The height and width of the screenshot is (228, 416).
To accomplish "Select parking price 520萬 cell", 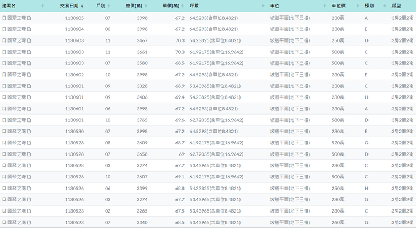I will pyautogui.click(x=338, y=143).
